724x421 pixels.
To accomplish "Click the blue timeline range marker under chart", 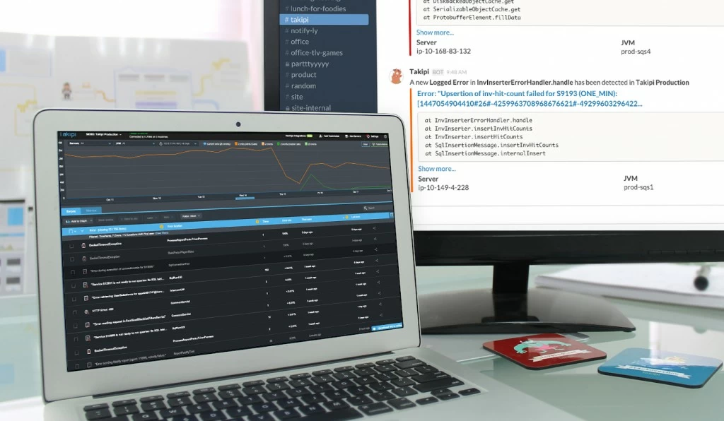I will pos(245,198).
